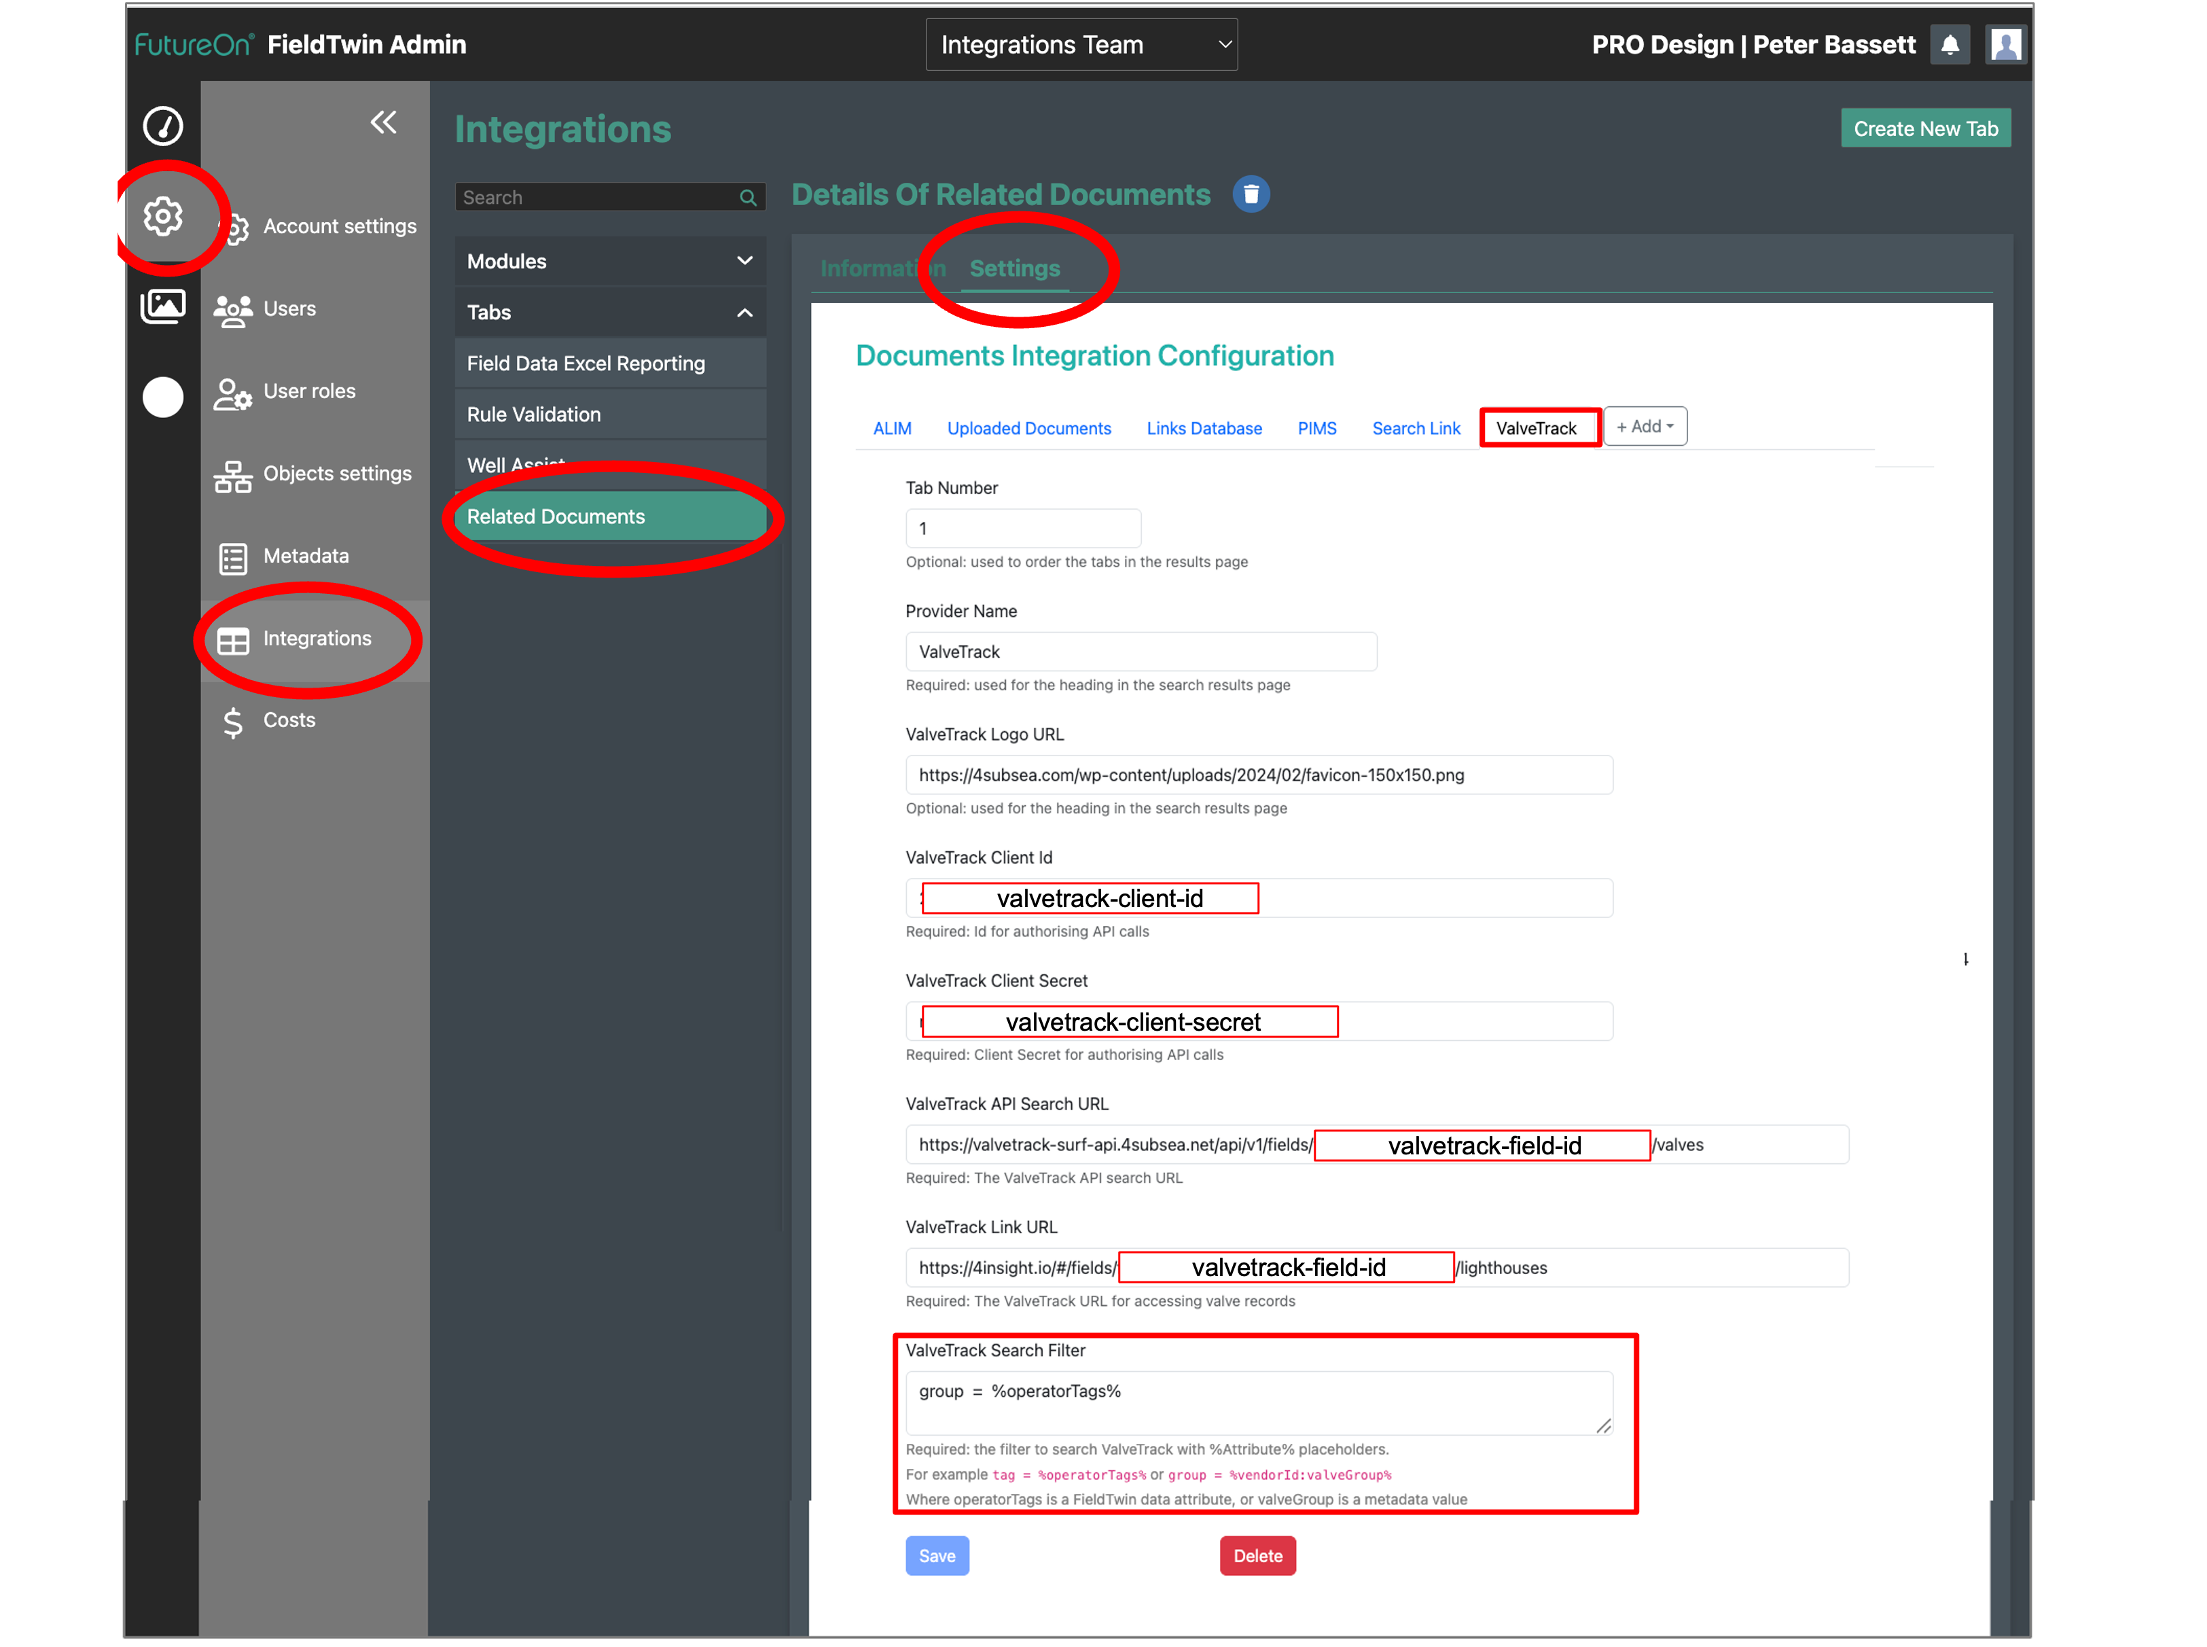Open Users in sidebar
The height and width of the screenshot is (1647, 2207).
[289, 309]
